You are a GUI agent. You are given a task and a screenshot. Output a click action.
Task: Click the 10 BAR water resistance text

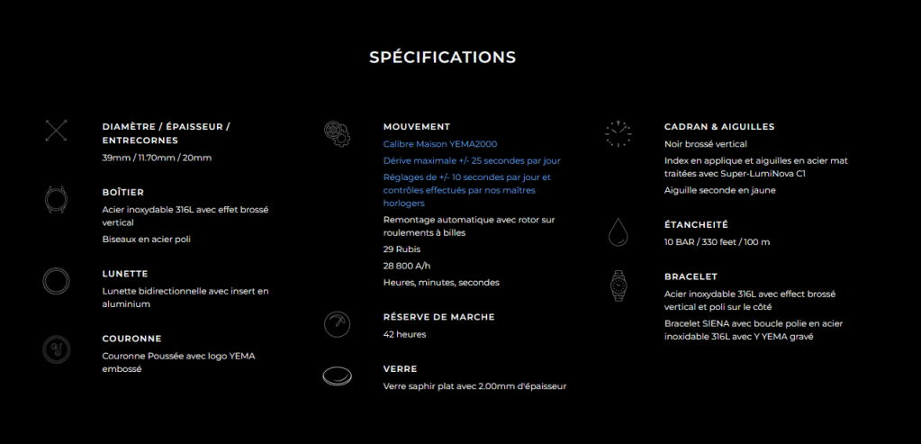click(717, 241)
